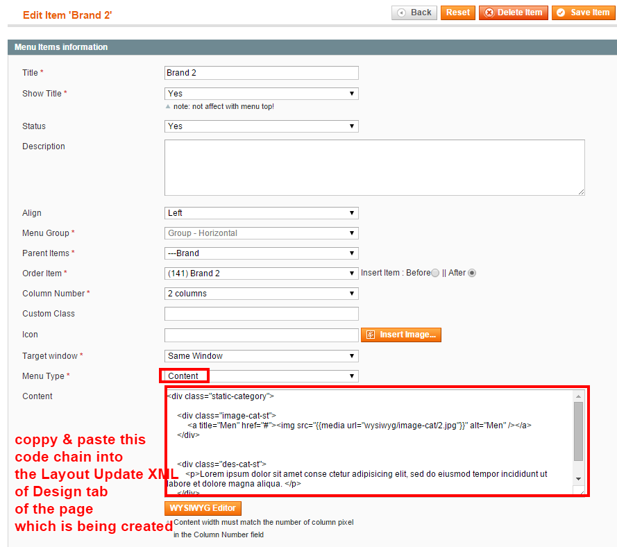Screen dimensions: 617x547
Task: Click the Delete Item cross icon
Action: point(489,13)
